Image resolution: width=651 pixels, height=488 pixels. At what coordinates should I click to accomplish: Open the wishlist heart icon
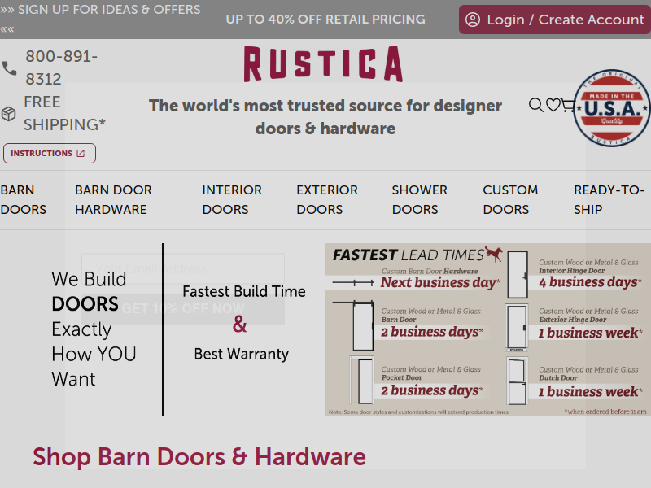tap(553, 105)
